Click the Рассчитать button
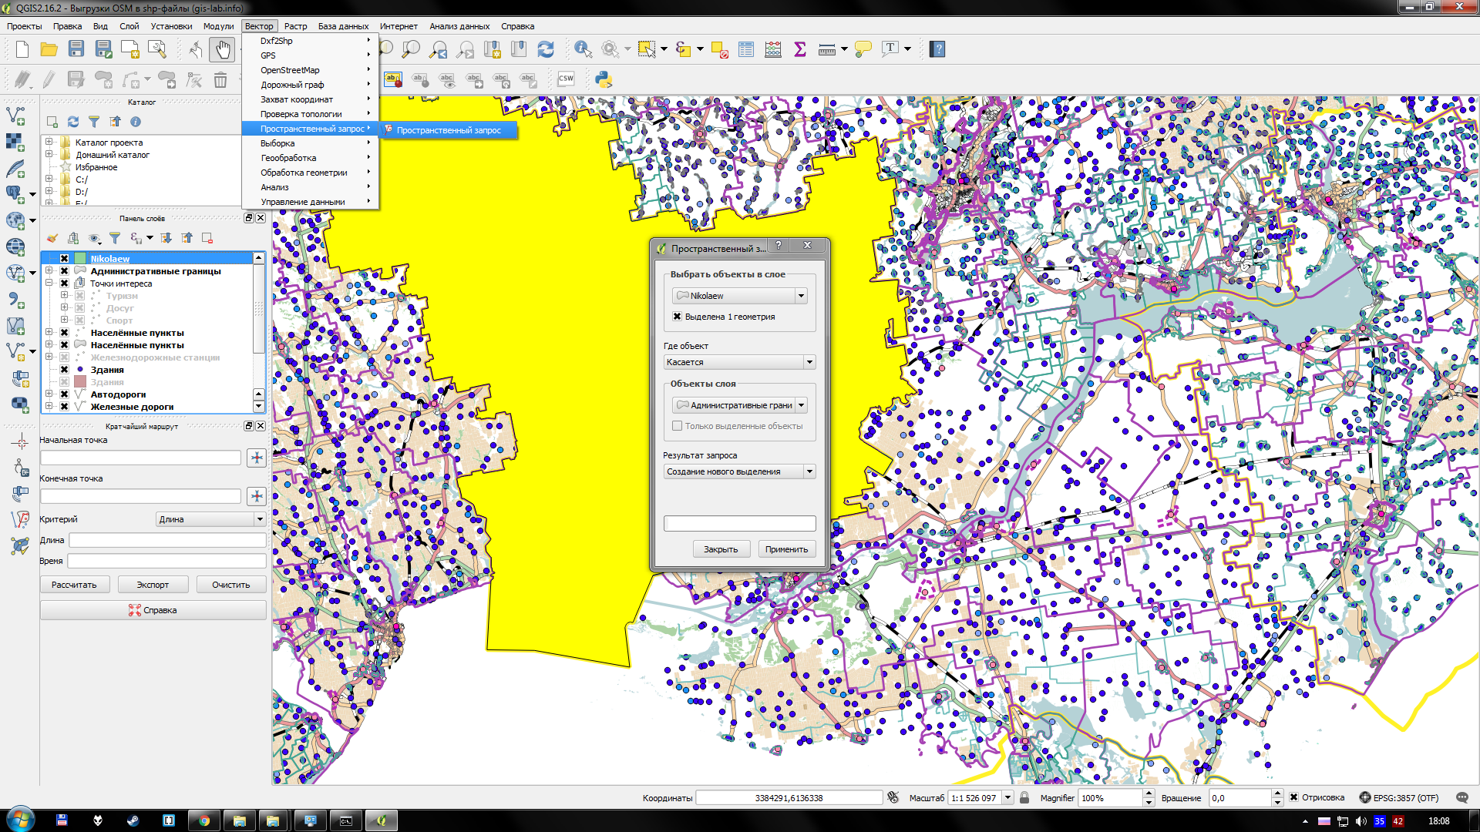Screen dimensions: 1480x832 [74, 585]
